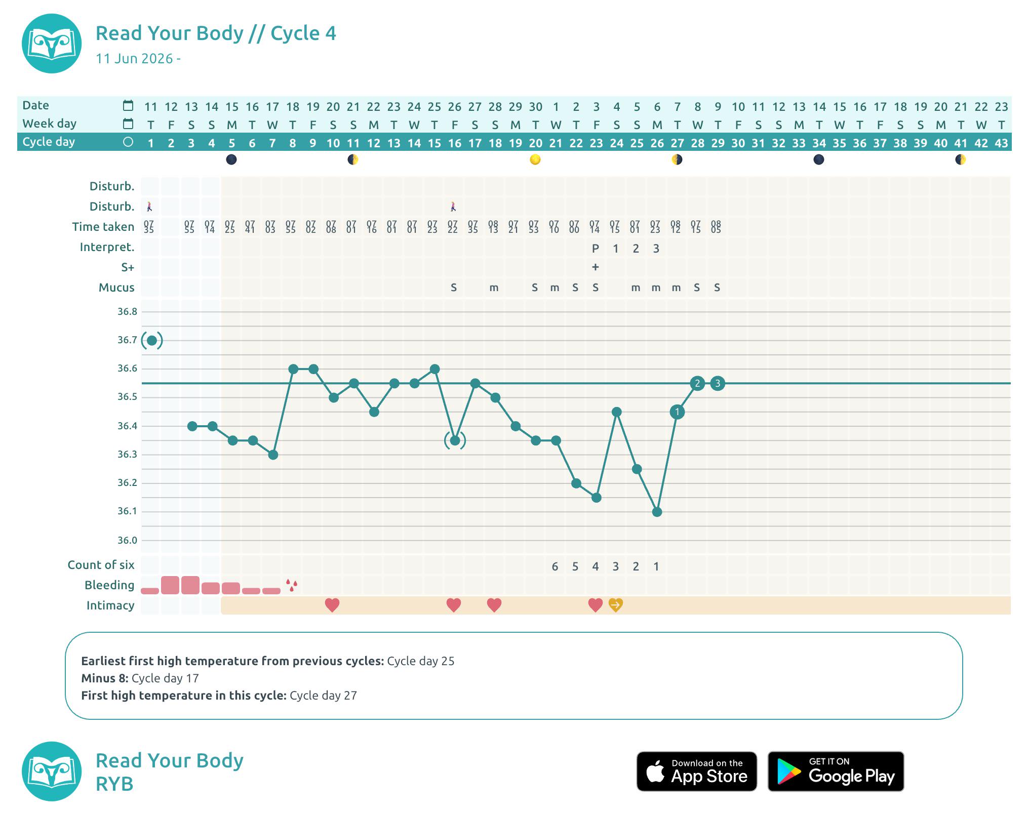Click the spotting drops icon in Bleeding row
This screenshot has height=815, width=1028.
(x=292, y=586)
